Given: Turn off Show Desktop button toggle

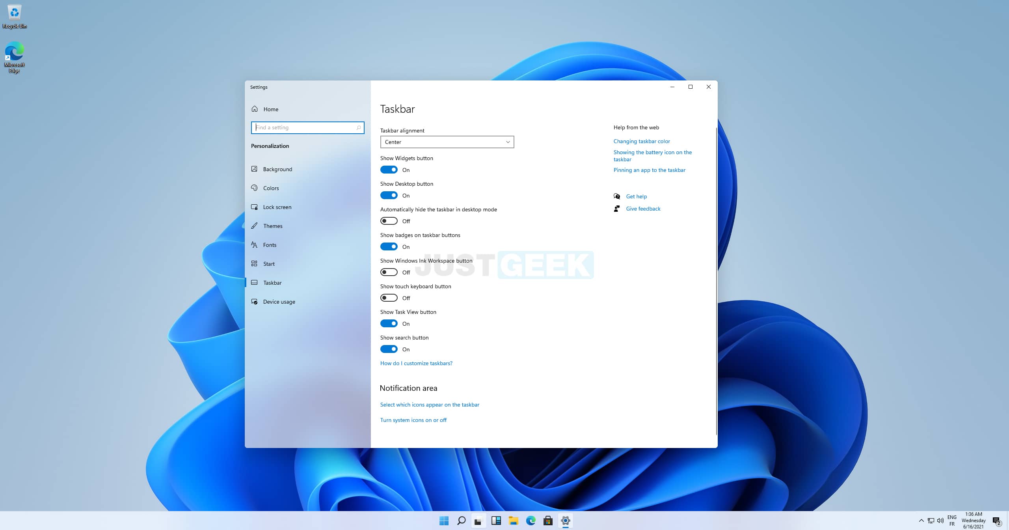Looking at the screenshot, I should pos(389,195).
